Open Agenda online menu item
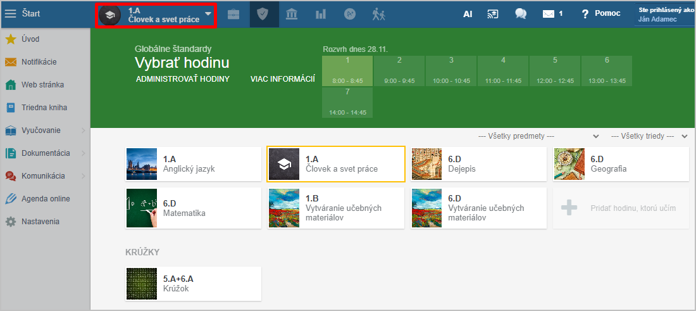Viewport: 696px width, 311px height. 46,199
